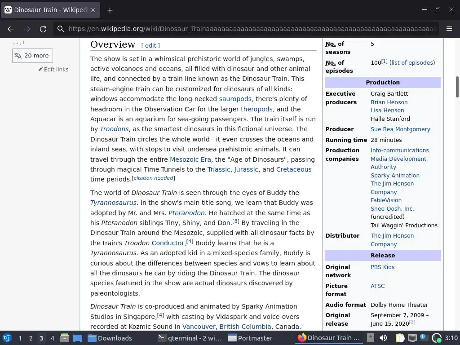Click the citation needed note
This screenshot has height=345, width=460.
click(x=154, y=178)
